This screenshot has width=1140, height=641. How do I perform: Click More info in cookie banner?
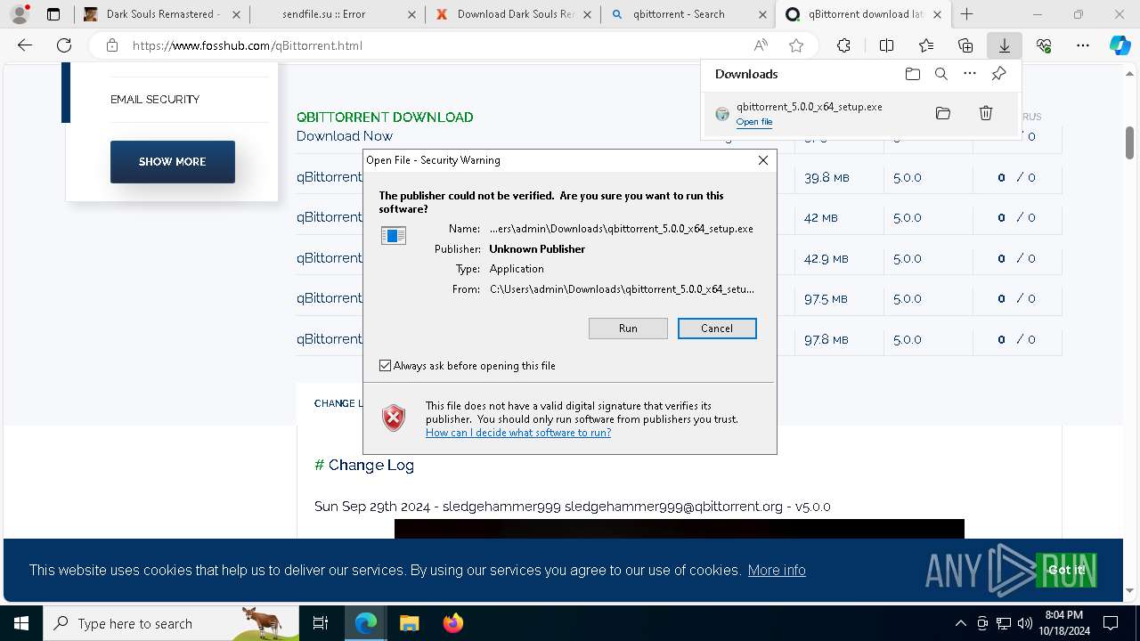click(x=777, y=570)
